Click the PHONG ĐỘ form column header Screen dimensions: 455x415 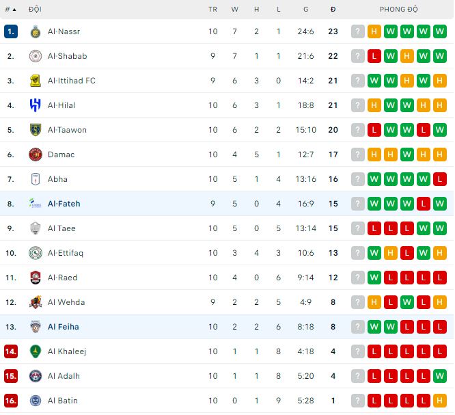point(398,10)
